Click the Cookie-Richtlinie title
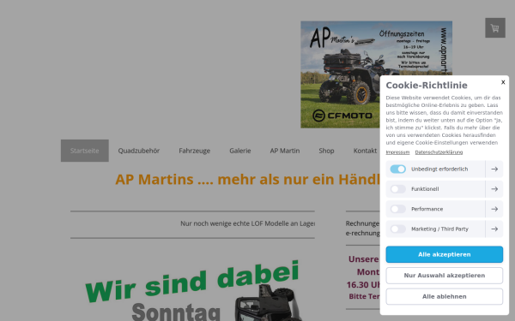The image size is (515, 321). (x=427, y=85)
